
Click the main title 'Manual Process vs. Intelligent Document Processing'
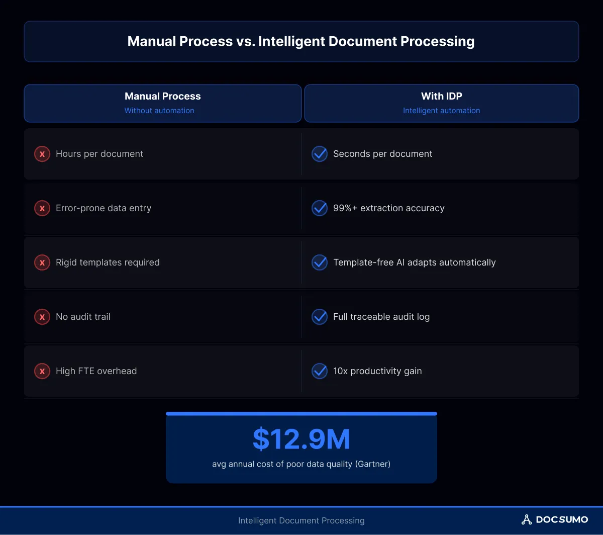click(301, 41)
